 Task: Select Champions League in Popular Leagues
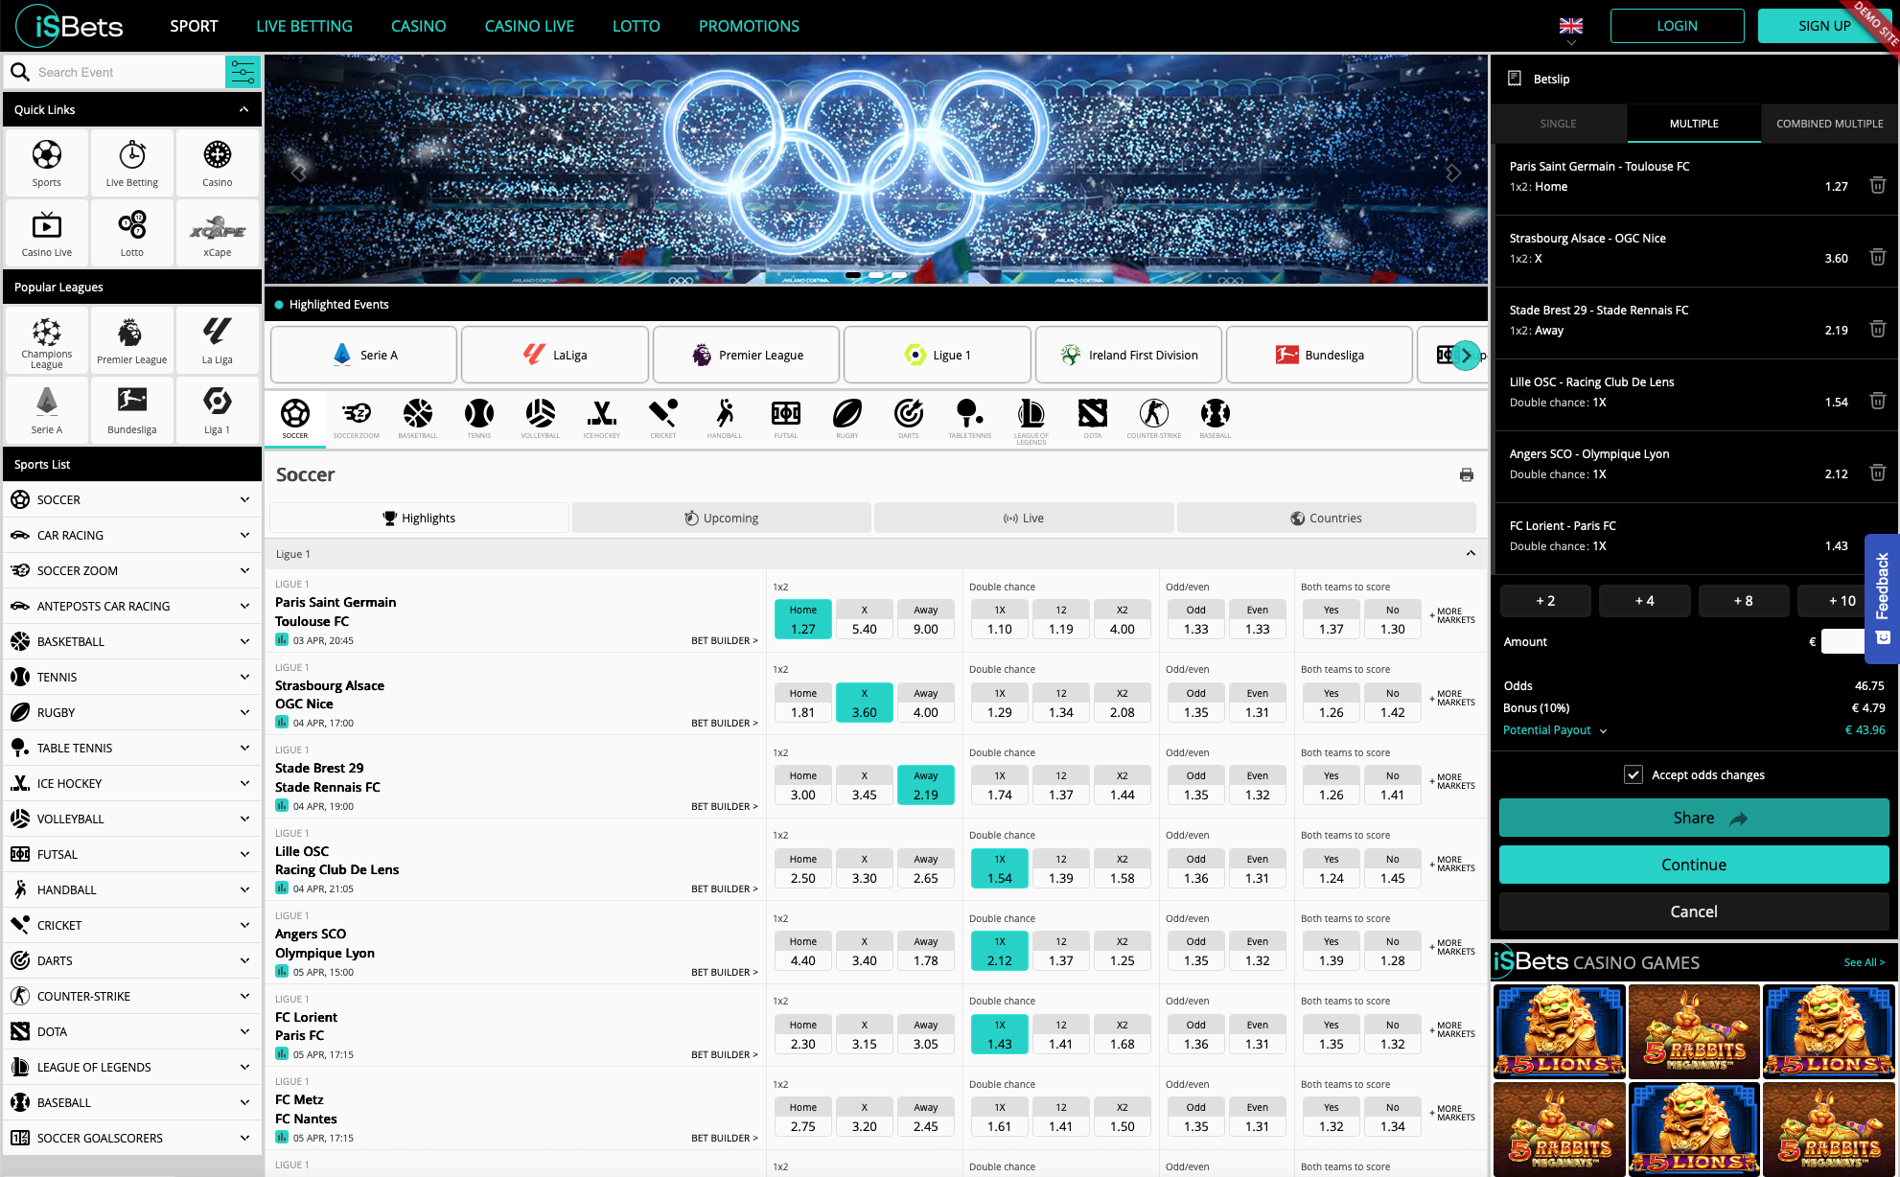(x=46, y=339)
